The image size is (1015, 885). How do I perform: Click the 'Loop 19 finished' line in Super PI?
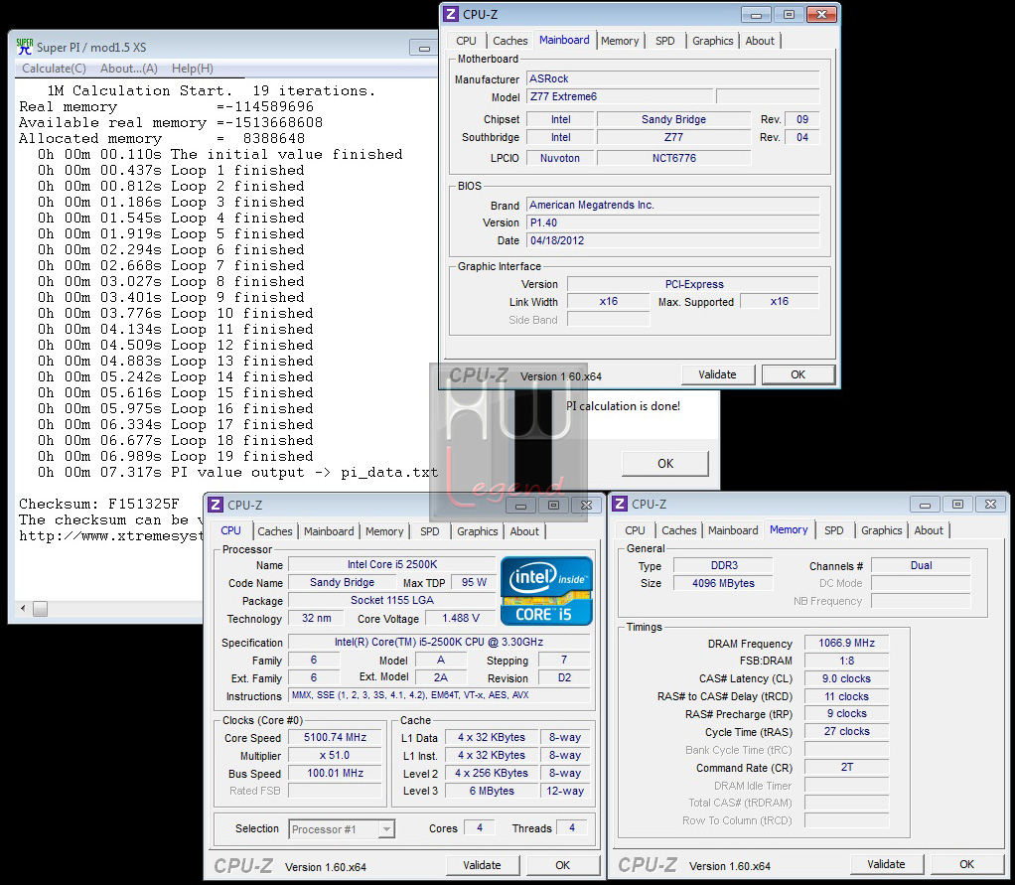click(175, 457)
